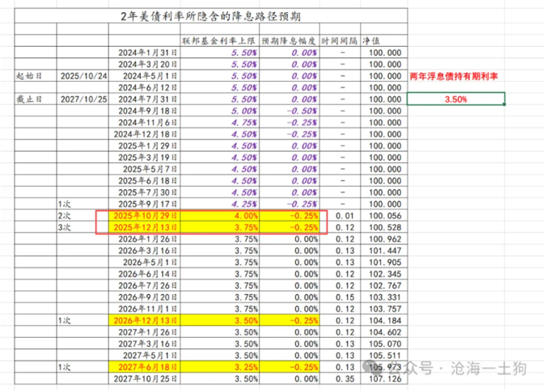Select the date cell 2024年12月18日
Viewport: 550px width, 392px height.
pos(145,134)
